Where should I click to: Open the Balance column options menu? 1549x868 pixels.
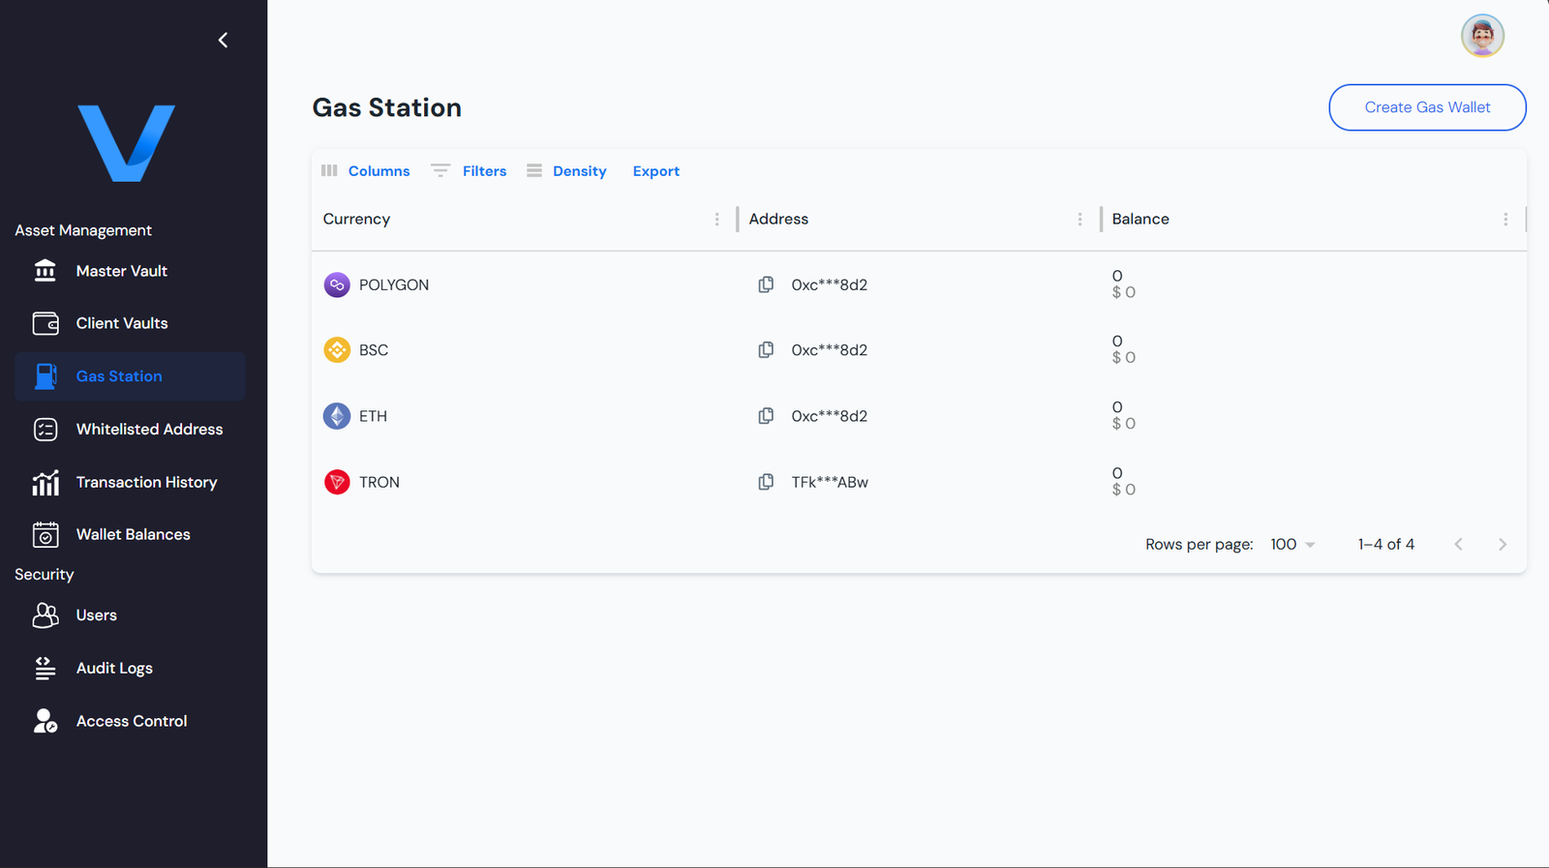click(x=1505, y=220)
